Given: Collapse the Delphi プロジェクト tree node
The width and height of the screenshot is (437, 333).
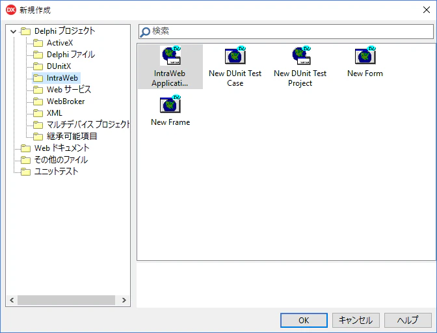Looking at the screenshot, I should click(x=13, y=31).
